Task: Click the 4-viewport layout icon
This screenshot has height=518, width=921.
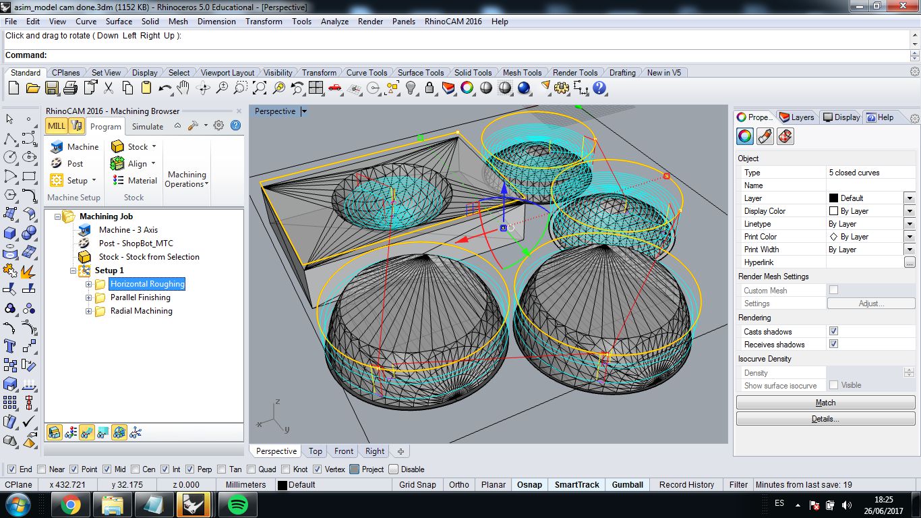Action: point(316,88)
